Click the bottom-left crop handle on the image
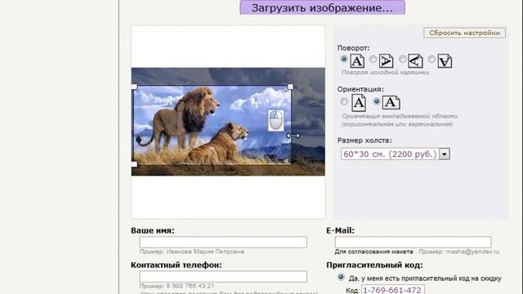This screenshot has height=294, width=523. 134,164
